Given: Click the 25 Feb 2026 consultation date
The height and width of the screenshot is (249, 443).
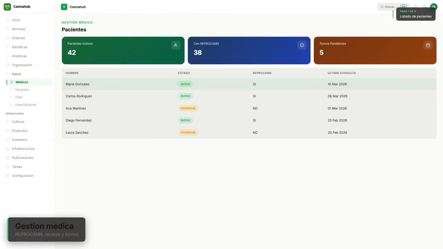Looking at the screenshot, I should tap(337, 120).
